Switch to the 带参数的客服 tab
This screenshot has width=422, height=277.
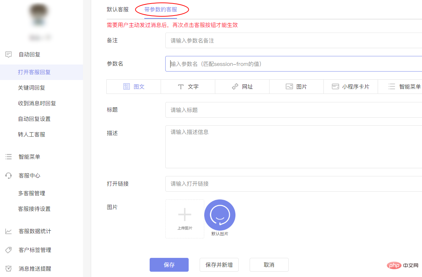point(161,10)
